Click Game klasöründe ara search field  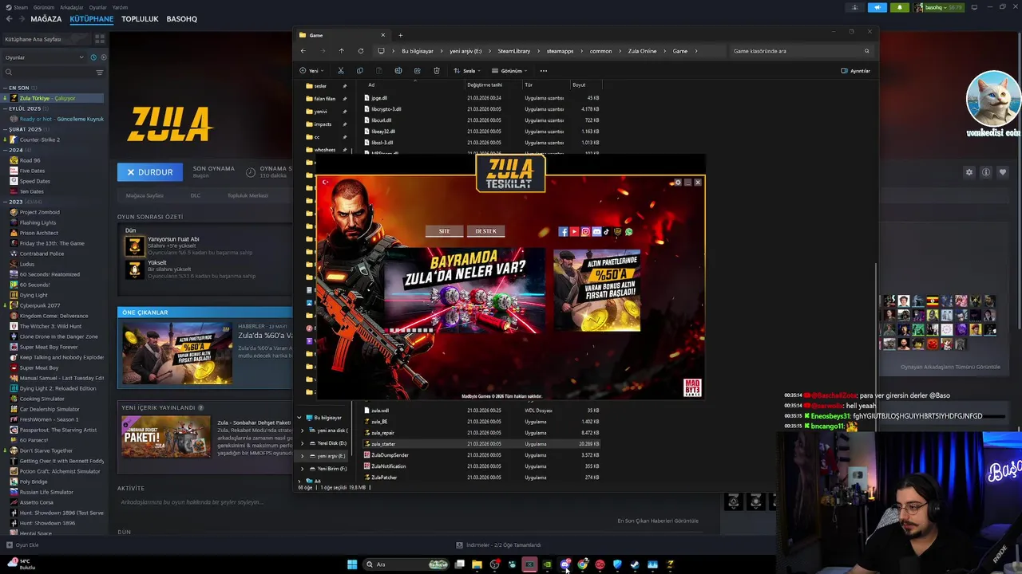(x=801, y=51)
